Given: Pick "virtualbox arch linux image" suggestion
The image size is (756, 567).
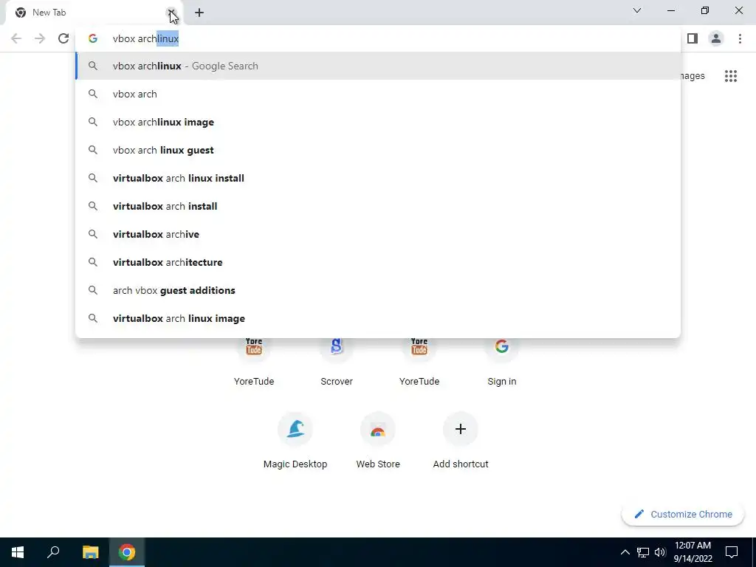Looking at the screenshot, I should pos(378,318).
